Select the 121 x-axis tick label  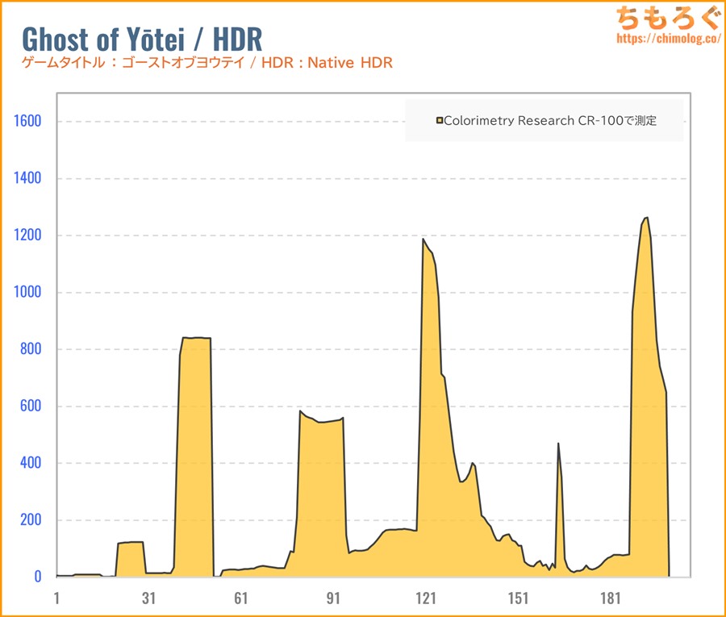pyautogui.click(x=425, y=598)
